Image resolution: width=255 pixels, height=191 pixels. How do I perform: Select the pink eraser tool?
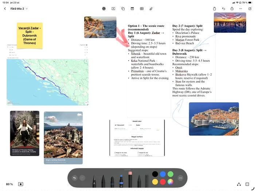point(130,179)
